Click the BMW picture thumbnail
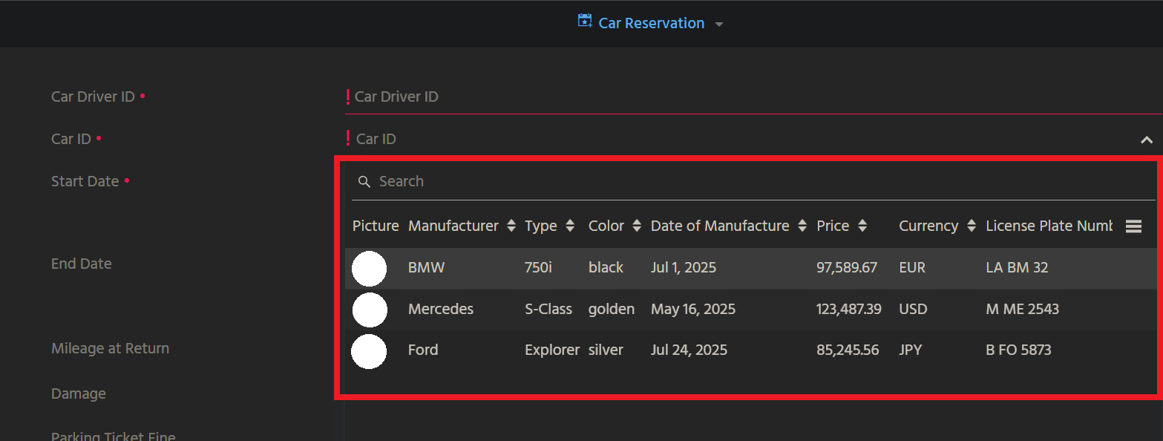 (x=369, y=269)
